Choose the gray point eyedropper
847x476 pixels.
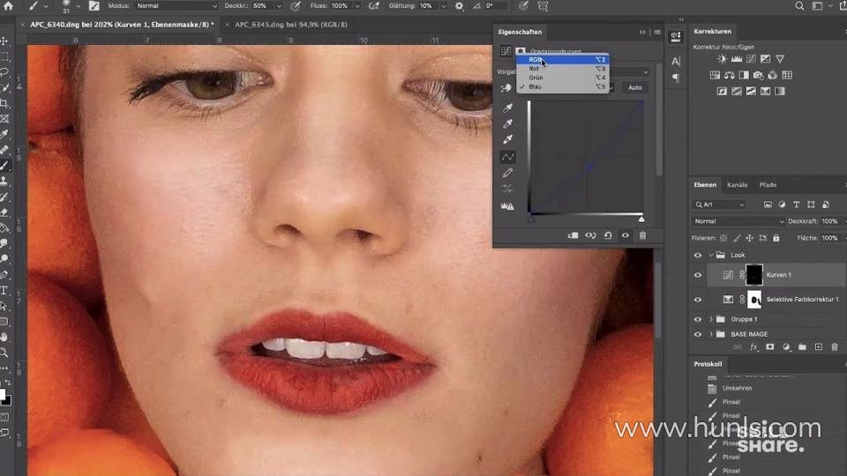coord(507,123)
